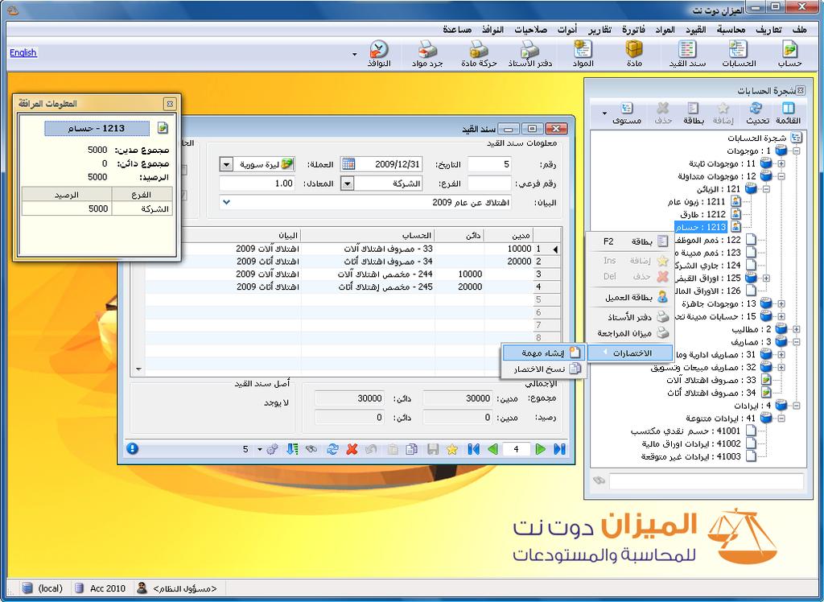Image resolution: width=824 pixels, height=602 pixels.
Task: Click the gear icon in voucher toolbar
Action: [x=272, y=449]
